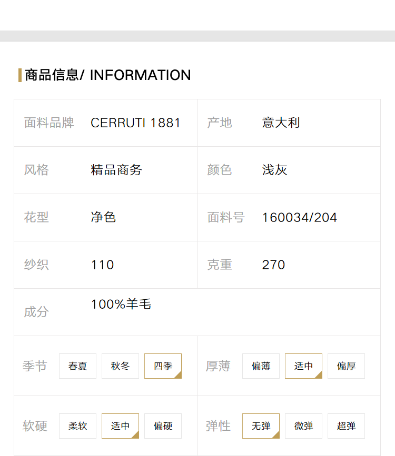Screen dimensions: 395x456
Task: Select 偏厚 thickness option
Action: click(346, 366)
